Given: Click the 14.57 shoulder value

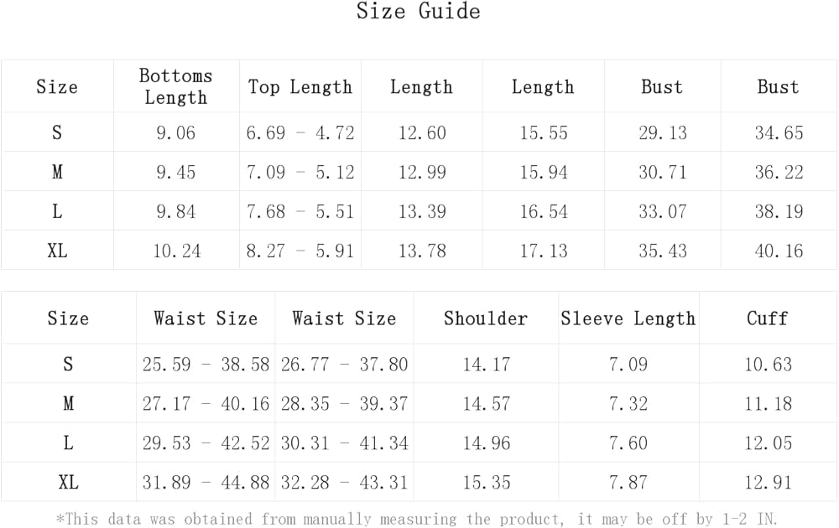Looking at the screenshot, I should pyautogui.click(x=487, y=404).
